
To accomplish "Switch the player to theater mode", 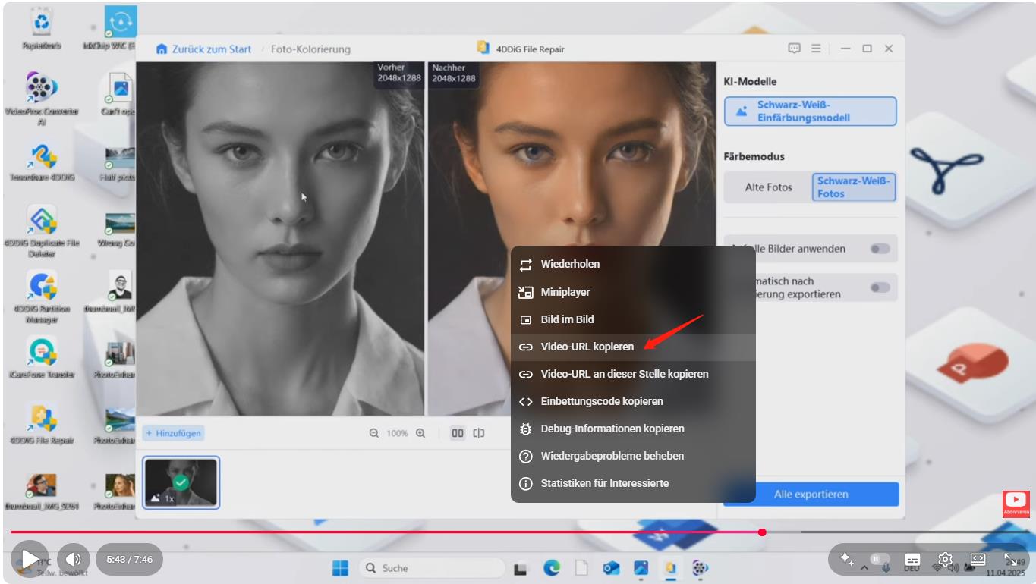I will [x=978, y=559].
